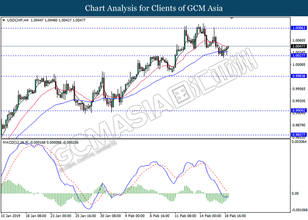308x220 pixels.
Task: Select the 0.99092 price level label
Action: tap(299, 110)
